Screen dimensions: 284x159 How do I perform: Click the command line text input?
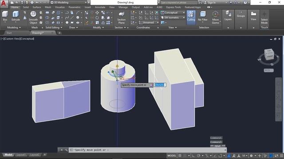coord(147,150)
